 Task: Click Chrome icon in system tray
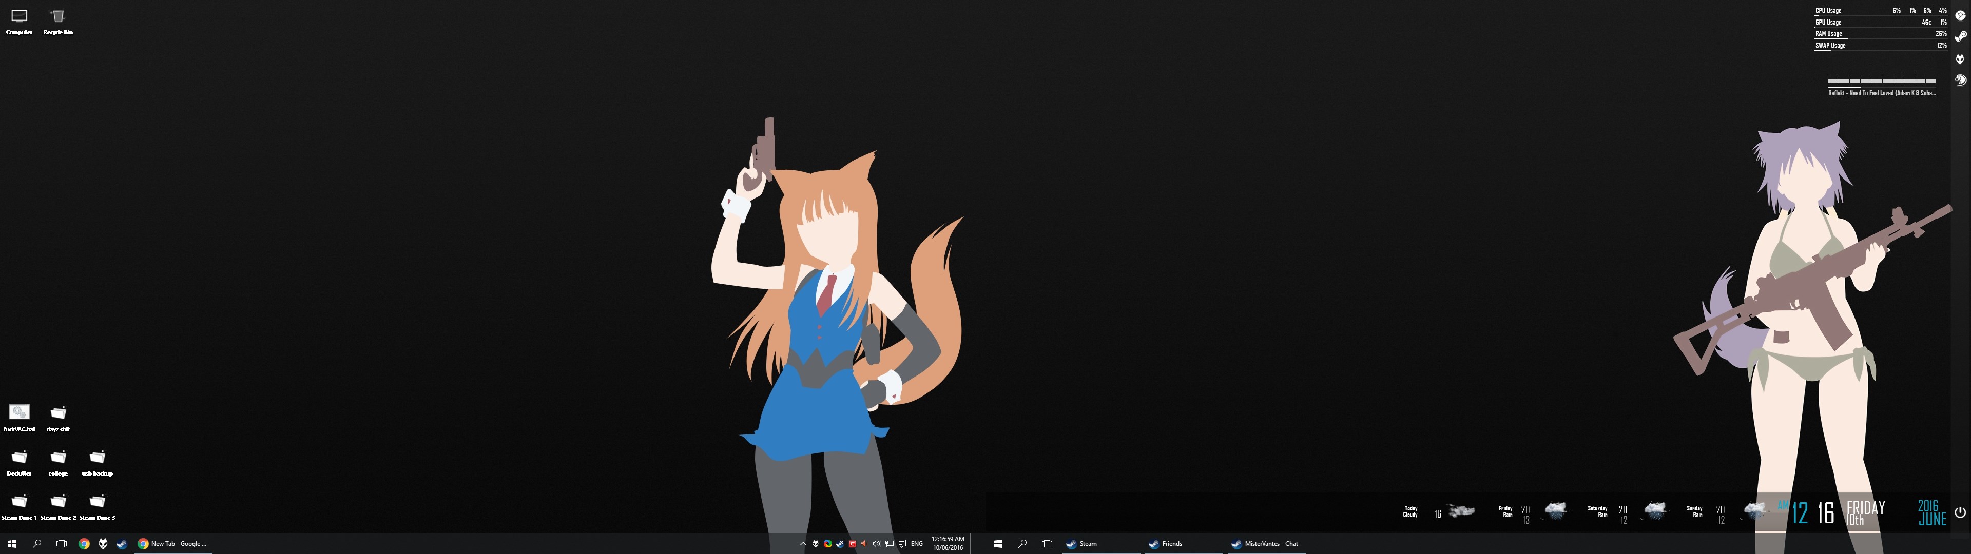(828, 544)
